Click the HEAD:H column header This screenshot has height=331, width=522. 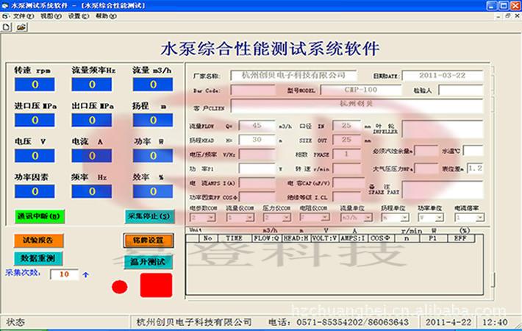[296, 238]
